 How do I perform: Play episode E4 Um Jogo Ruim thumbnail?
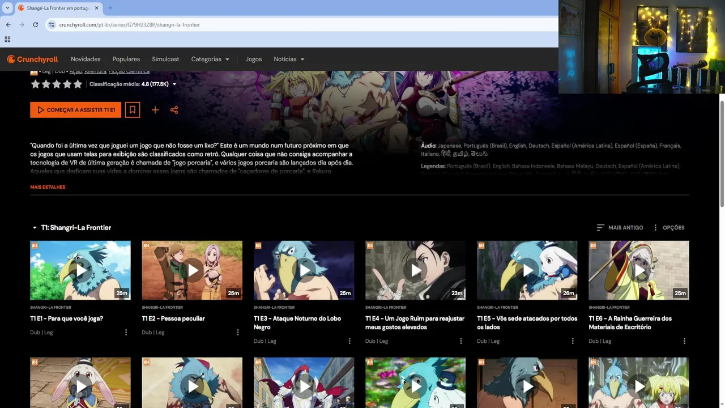coord(416,270)
